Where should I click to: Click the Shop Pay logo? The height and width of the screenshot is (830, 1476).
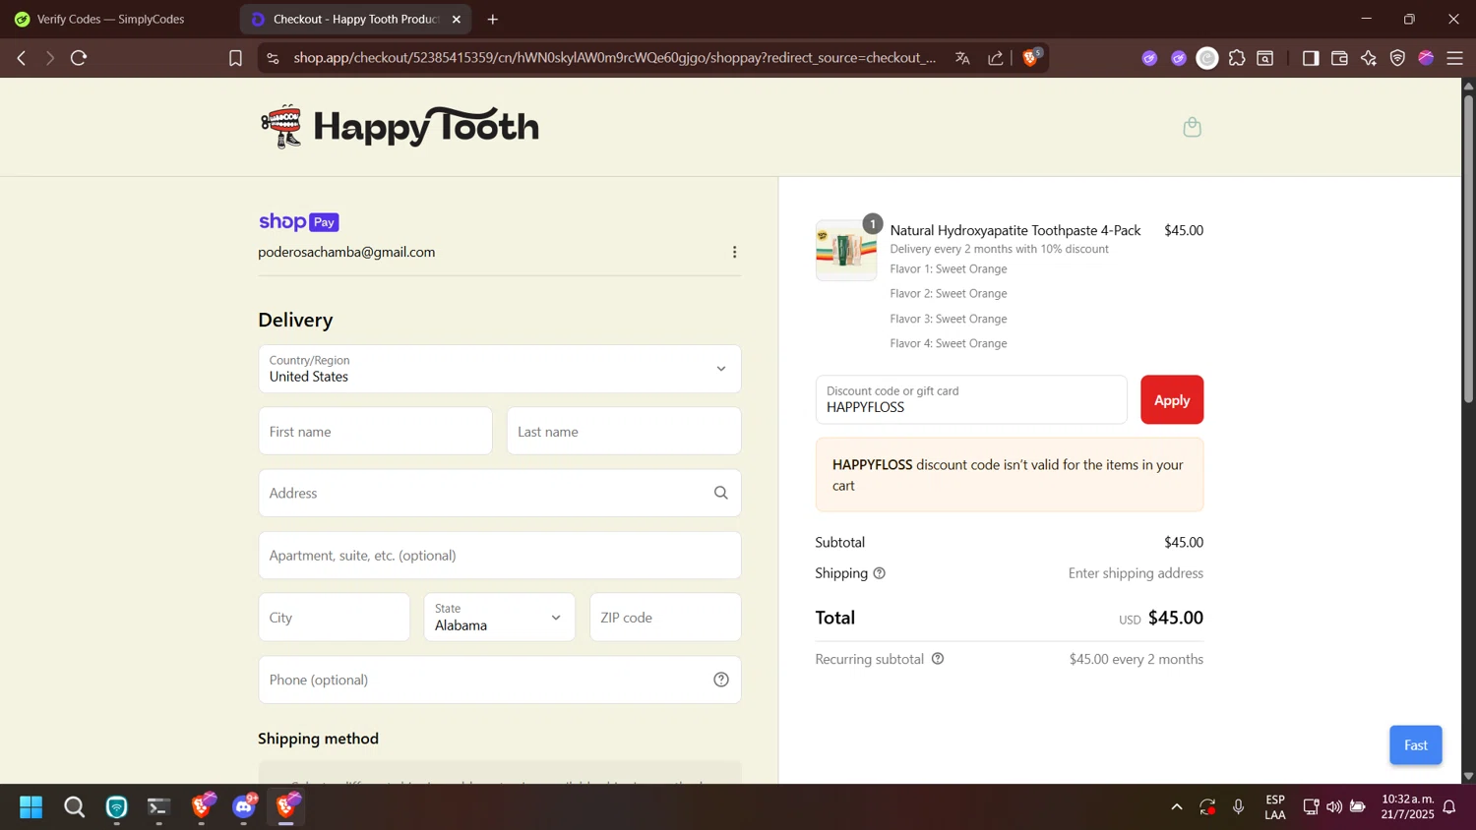299,222
